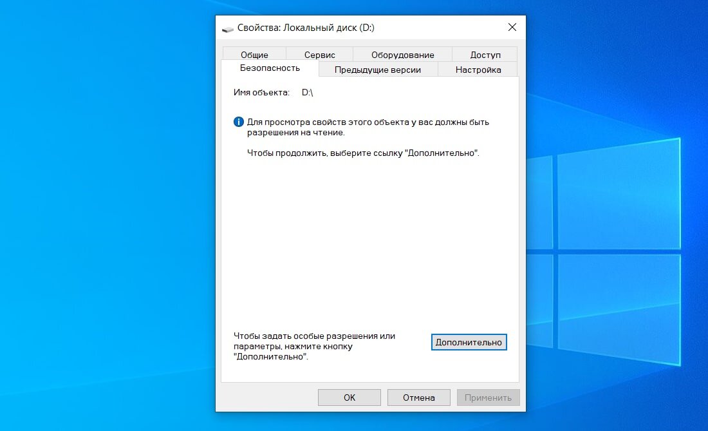Select the Оборудование tab
This screenshot has height=431, width=708.
coord(402,55)
